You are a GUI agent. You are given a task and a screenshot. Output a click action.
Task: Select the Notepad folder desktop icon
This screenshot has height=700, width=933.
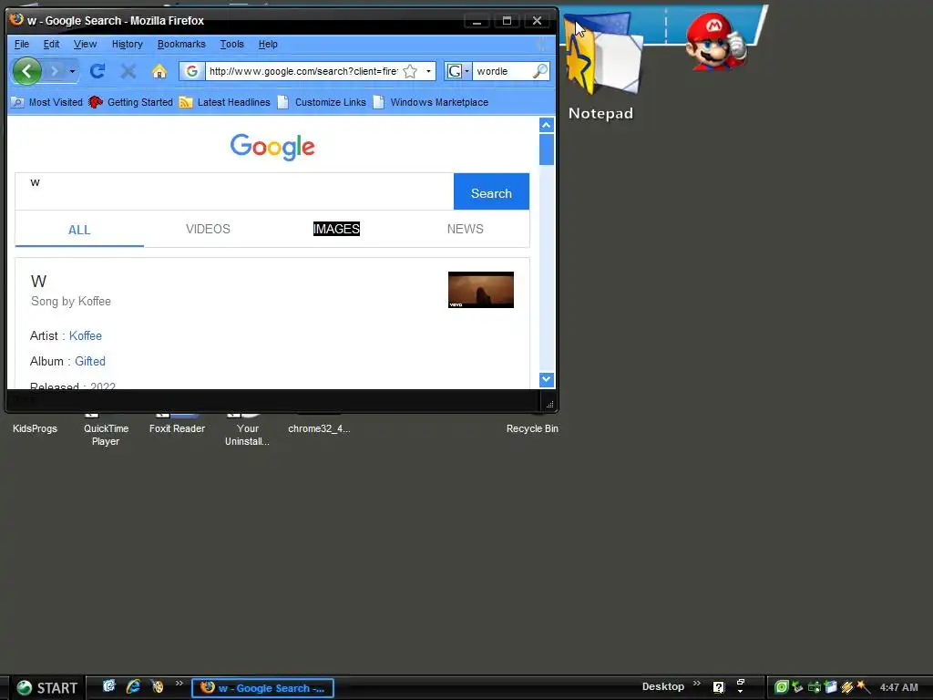point(601,66)
